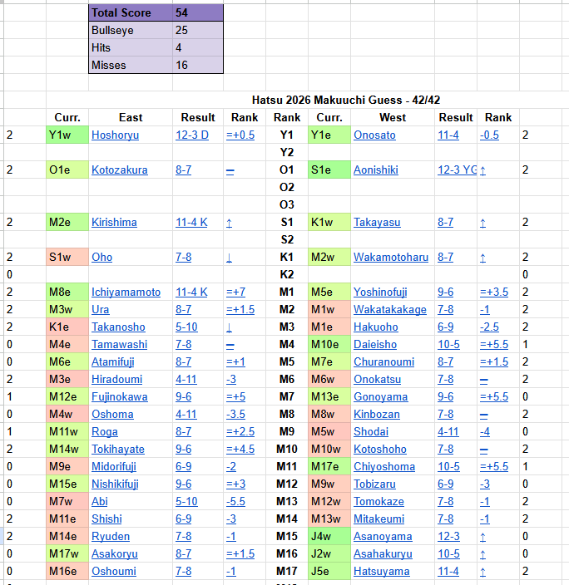
Task: Select the Misses count cell showing 16
Action: click(x=197, y=65)
